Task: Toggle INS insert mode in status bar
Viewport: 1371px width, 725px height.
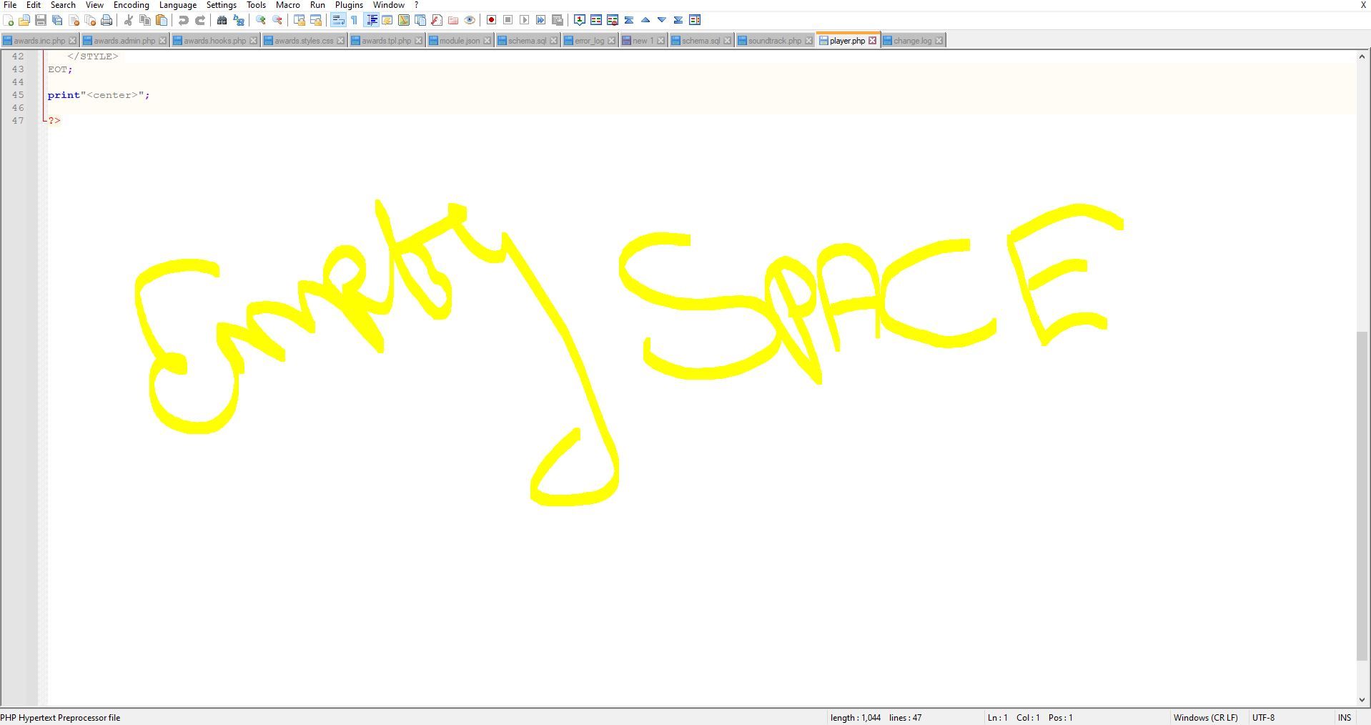Action: coord(1345,718)
